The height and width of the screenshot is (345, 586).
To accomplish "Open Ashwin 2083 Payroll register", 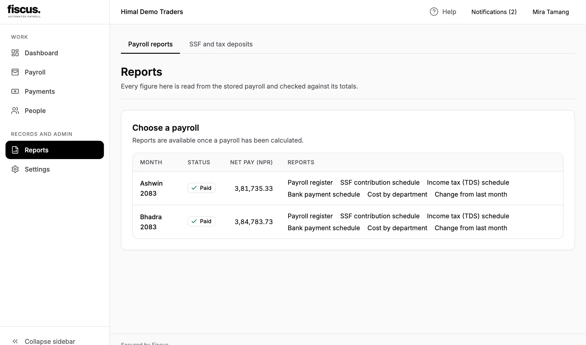I will (x=310, y=182).
